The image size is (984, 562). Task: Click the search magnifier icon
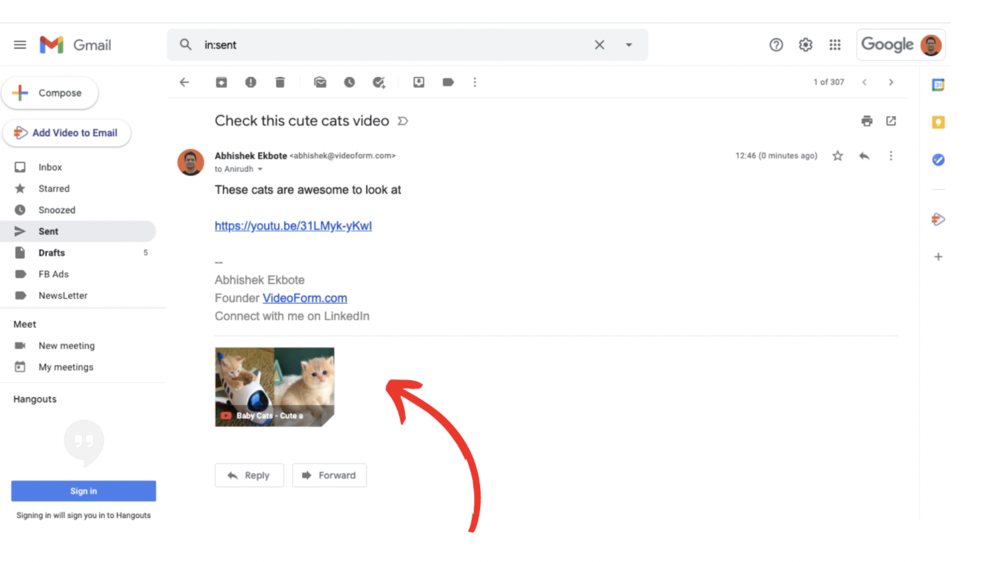[185, 45]
